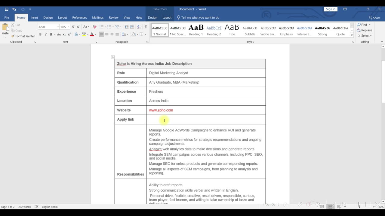Apply the Title style
Viewport: 385px width, 216px height.
(232, 30)
